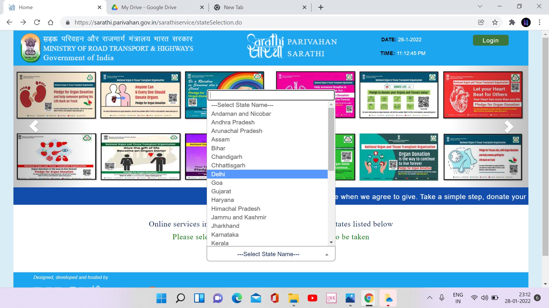Image resolution: width=549 pixels, height=308 pixels.
Task: Click the browser home icon
Action: coord(51,22)
